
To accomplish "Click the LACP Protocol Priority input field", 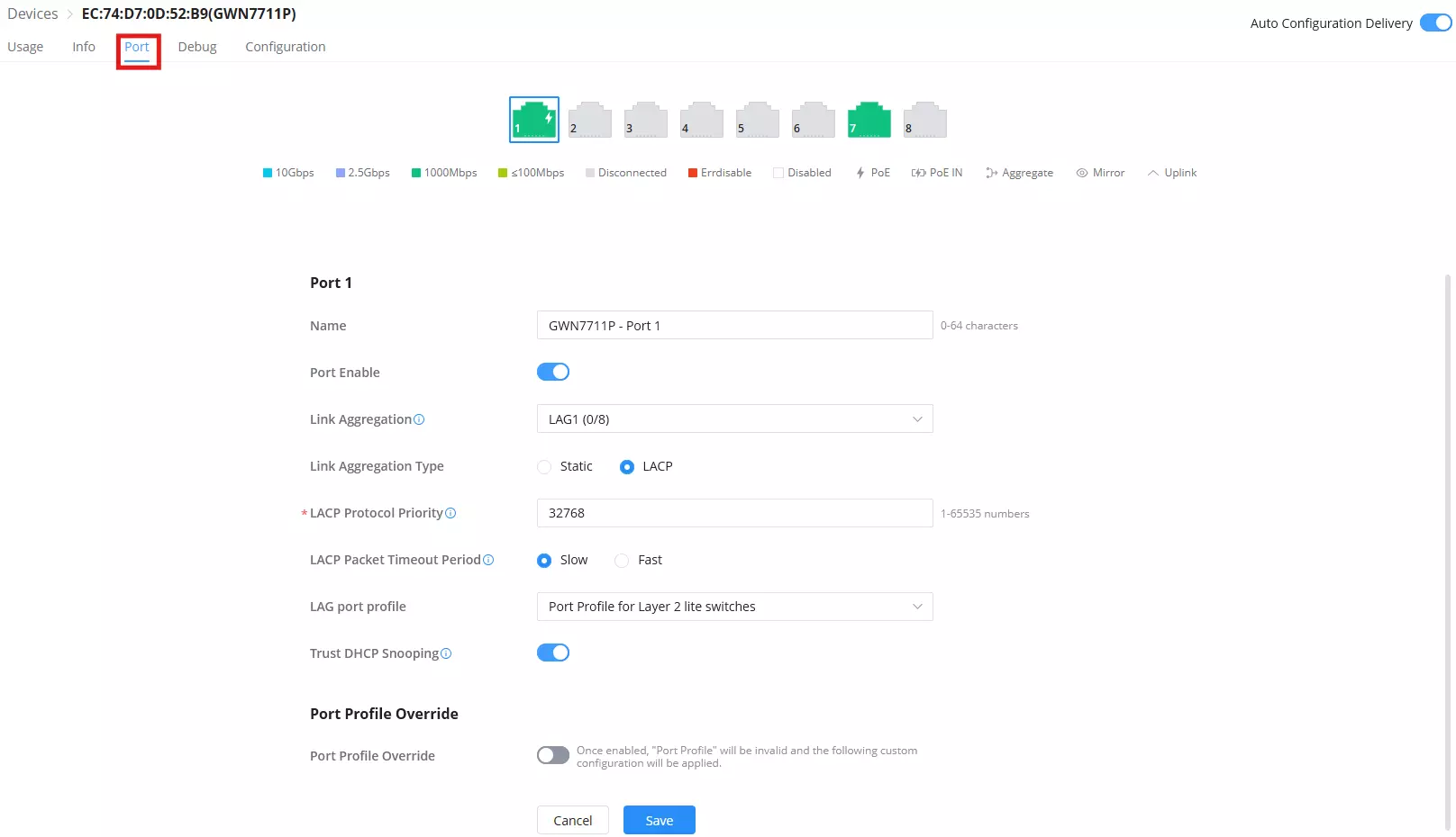I will tap(734, 513).
